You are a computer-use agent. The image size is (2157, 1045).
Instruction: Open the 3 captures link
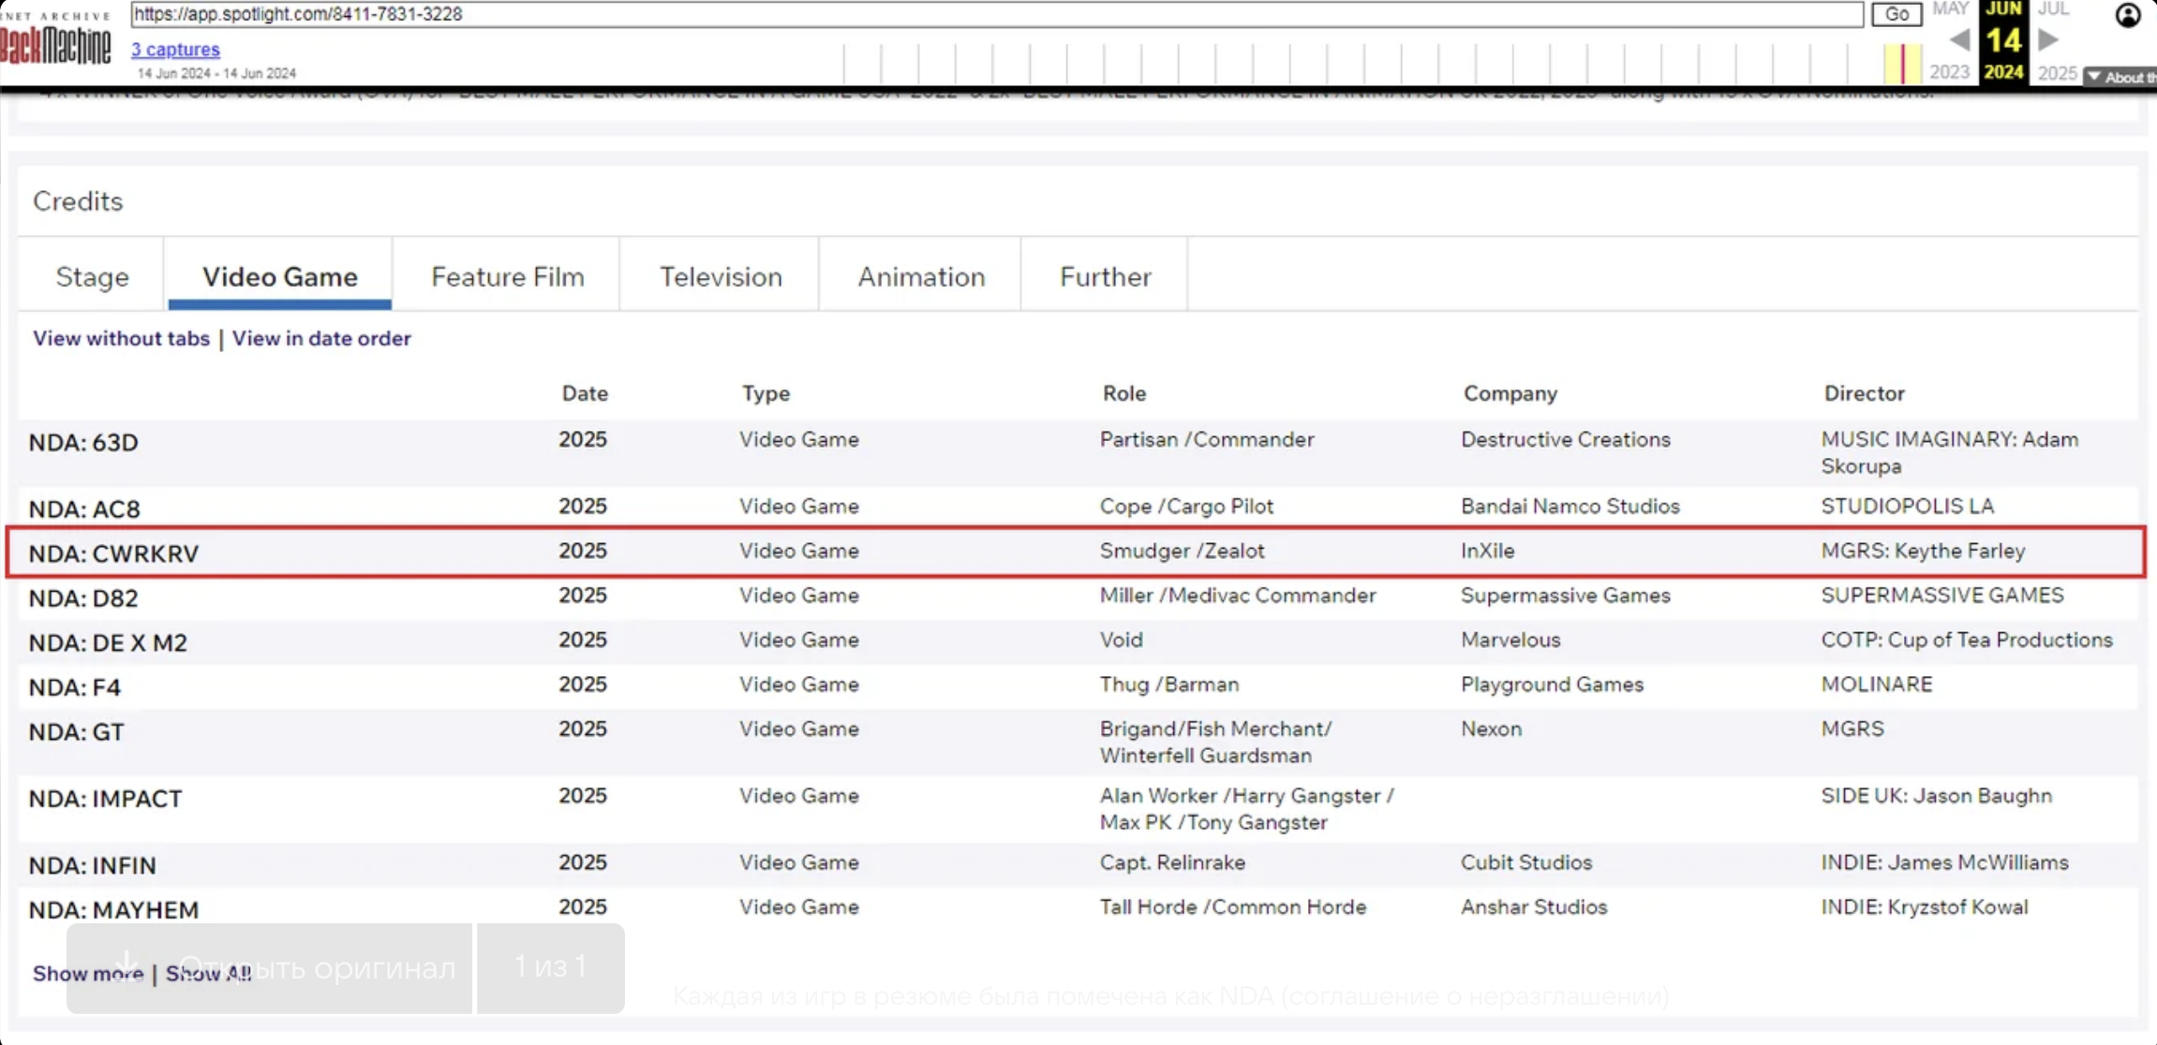pos(175,50)
